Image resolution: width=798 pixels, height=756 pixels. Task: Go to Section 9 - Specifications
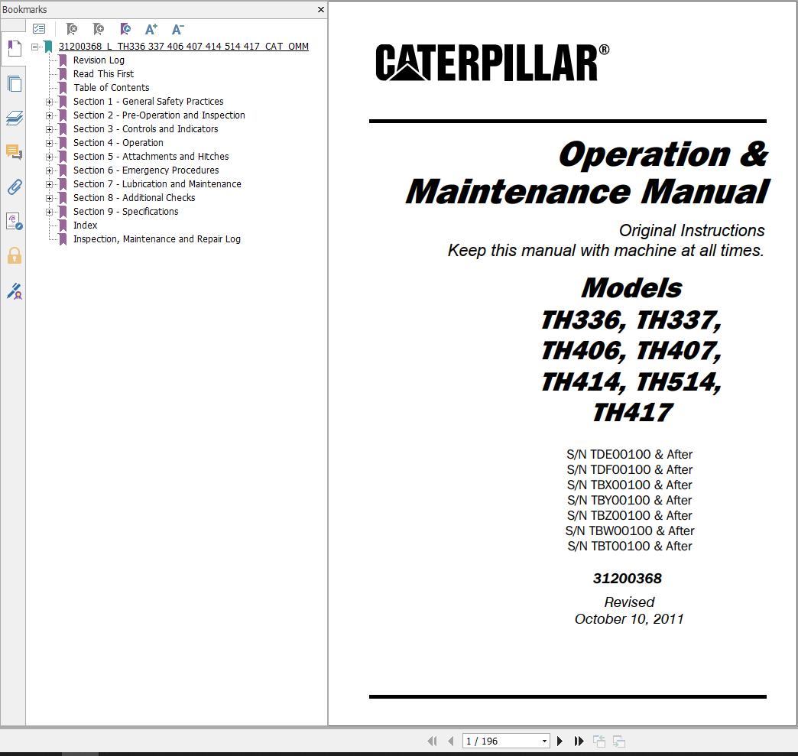pyautogui.click(x=125, y=211)
